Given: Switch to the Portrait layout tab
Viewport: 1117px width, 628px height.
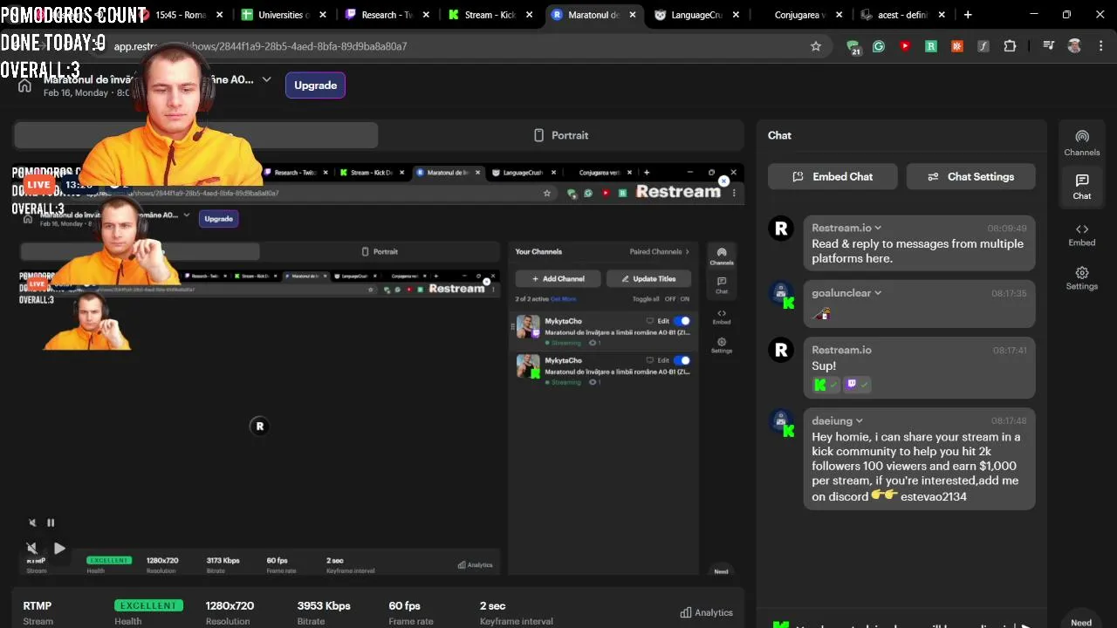Looking at the screenshot, I should [560, 135].
